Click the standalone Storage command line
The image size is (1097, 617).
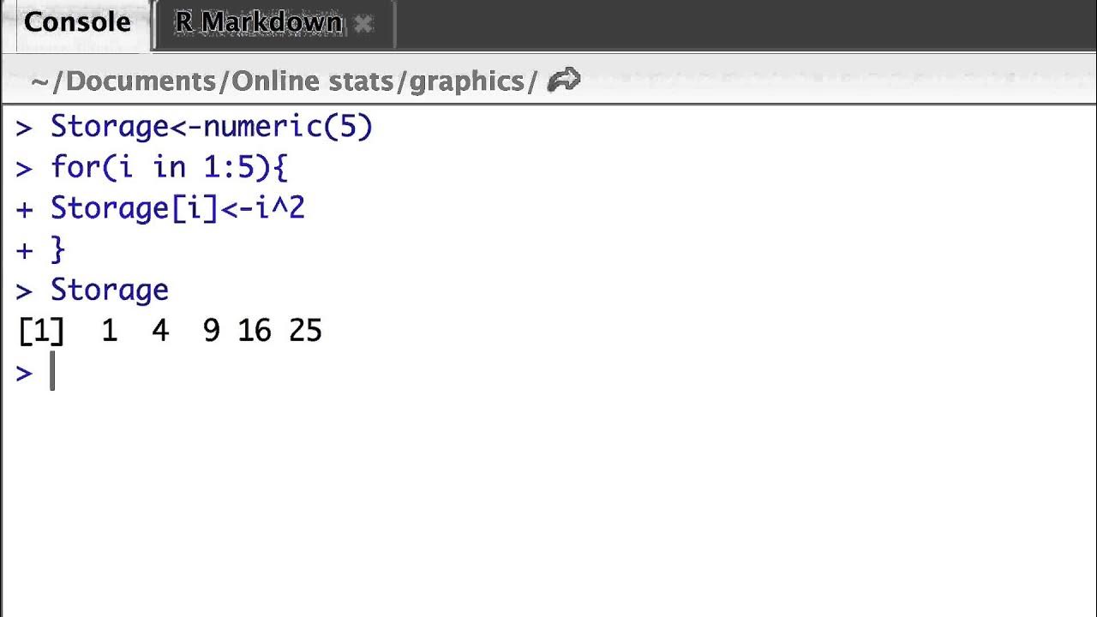point(110,290)
